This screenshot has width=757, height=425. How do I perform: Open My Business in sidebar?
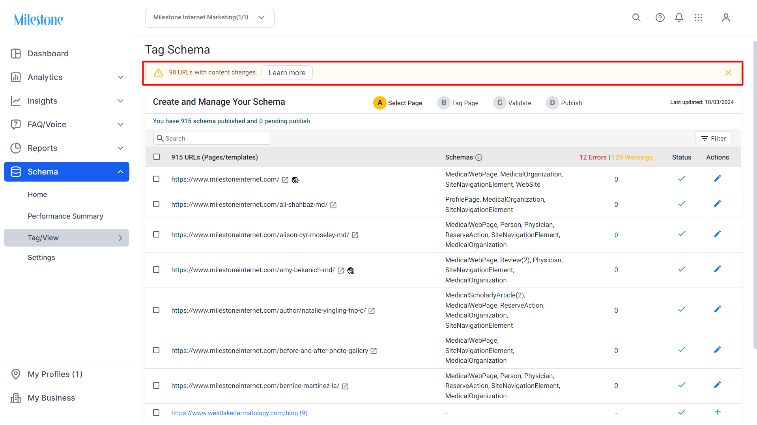coord(51,398)
